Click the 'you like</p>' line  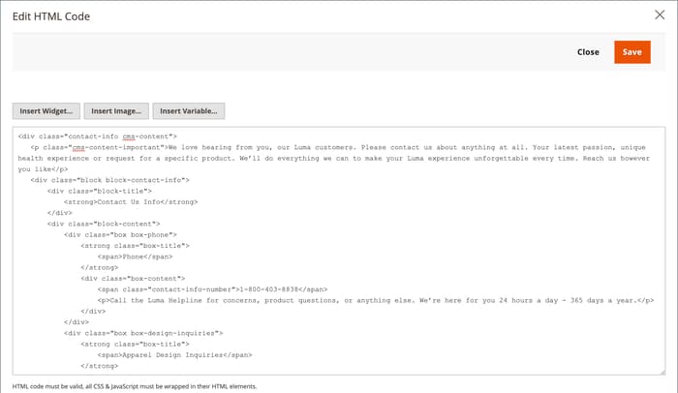click(x=43, y=169)
